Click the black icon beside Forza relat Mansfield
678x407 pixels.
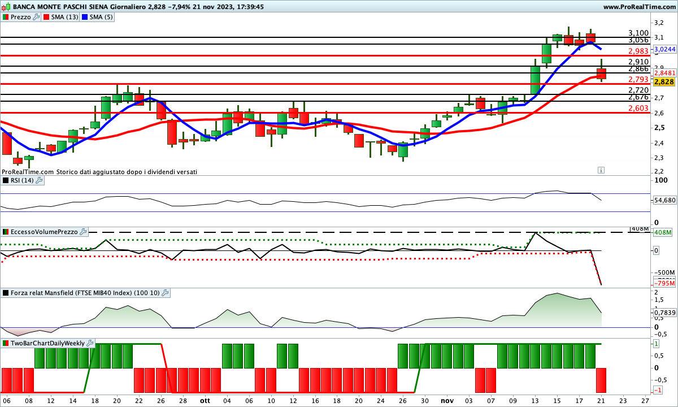(5, 293)
